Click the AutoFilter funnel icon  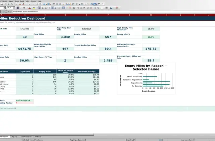pyautogui.click(x=63, y=4)
